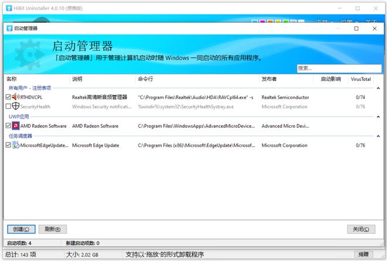Pick the magenta theme swatch in HiBit Uninstaller
This screenshot has width=387, height=261.
coord(262,22)
